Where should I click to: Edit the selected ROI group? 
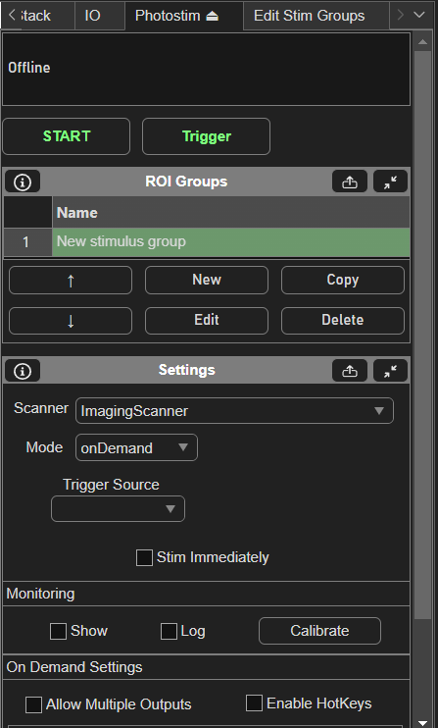(207, 321)
